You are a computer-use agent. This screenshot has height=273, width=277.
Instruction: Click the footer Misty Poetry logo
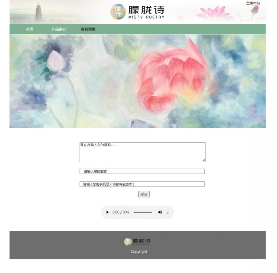137,241
